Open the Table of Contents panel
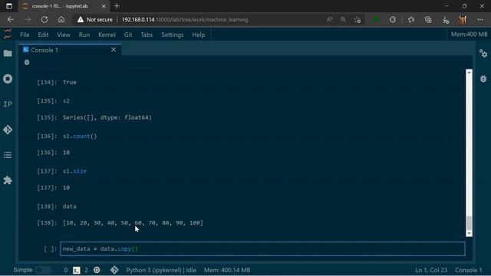Screen dimensions: 491x276 point(8,155)
